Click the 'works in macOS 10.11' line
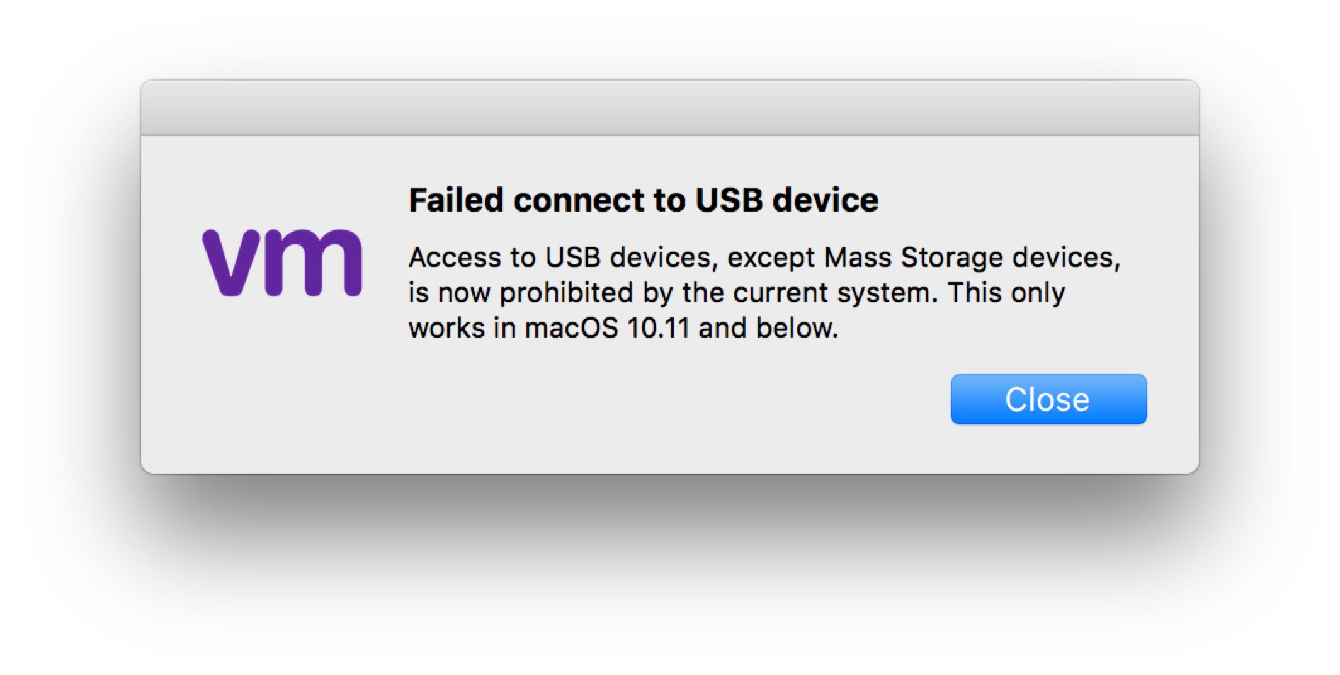 click(623, 328)
